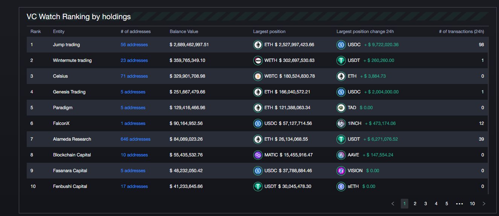
Task: Open Genesis Trading's 5 addresses link
Action: [133, 92]
